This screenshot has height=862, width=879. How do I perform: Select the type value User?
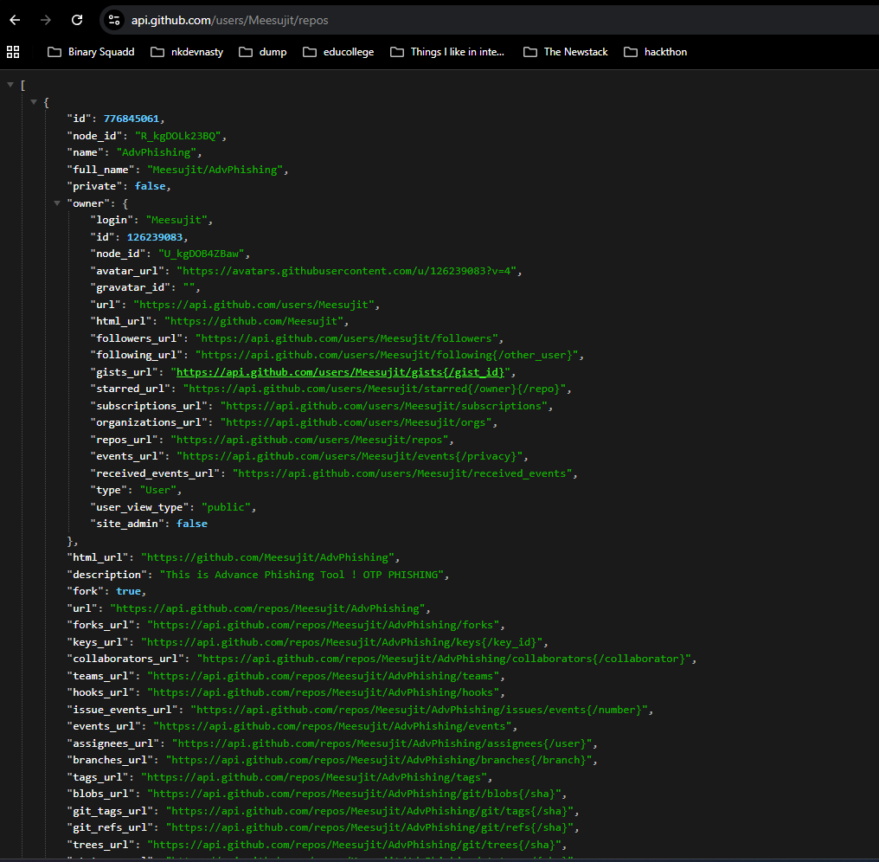click(x=158, y=490)
